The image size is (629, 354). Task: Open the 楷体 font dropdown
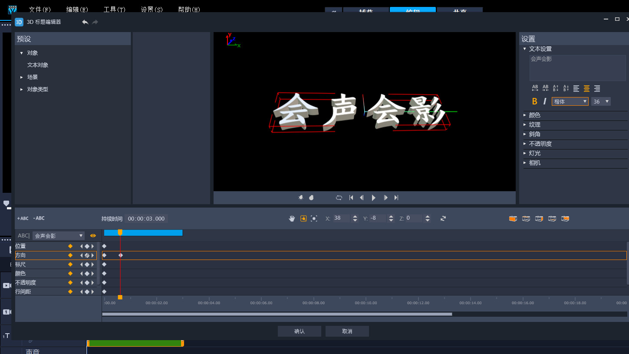click(570, 101)
